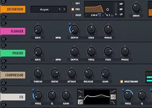Viewport: 152px width, 108px height.
Task: Open the Asym distortion type menu
Action: [x=44, y=9]
